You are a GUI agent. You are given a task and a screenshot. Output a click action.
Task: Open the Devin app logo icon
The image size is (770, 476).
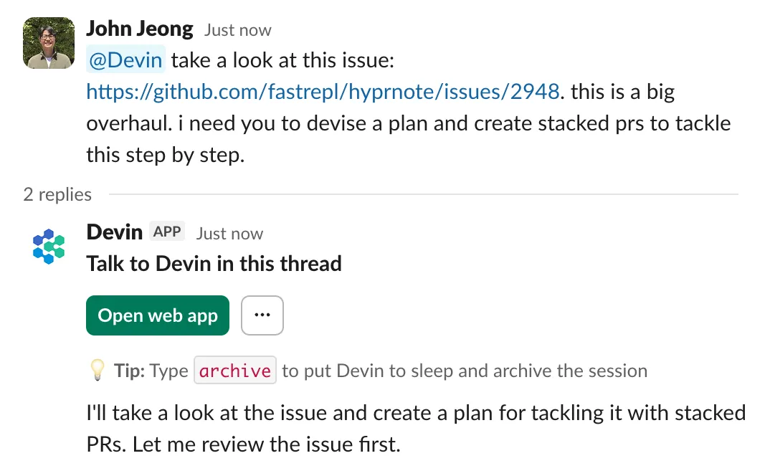point(49,246)
